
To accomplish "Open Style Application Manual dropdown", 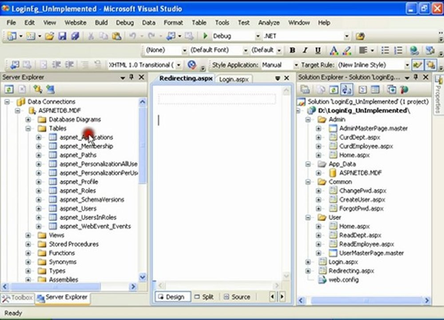I will coord(296,65).
